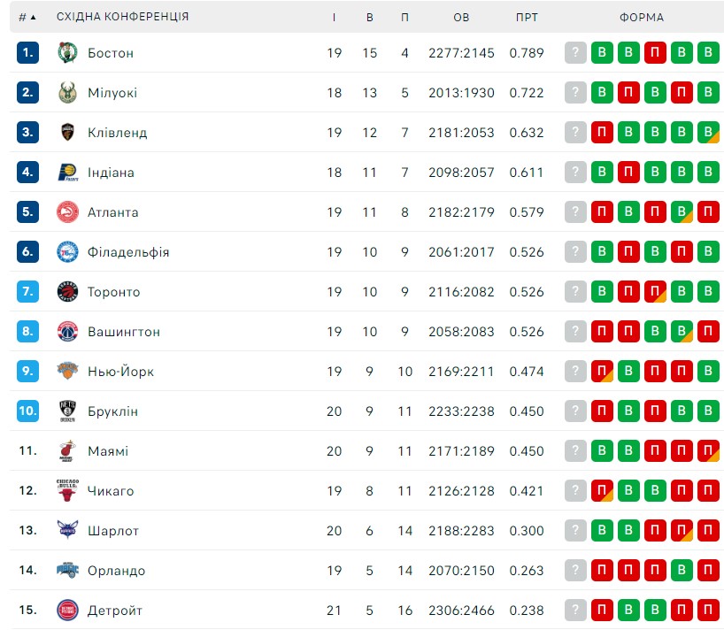Open the Нью-Йорк team page link

pyautogui.click(x=120, y=371)
